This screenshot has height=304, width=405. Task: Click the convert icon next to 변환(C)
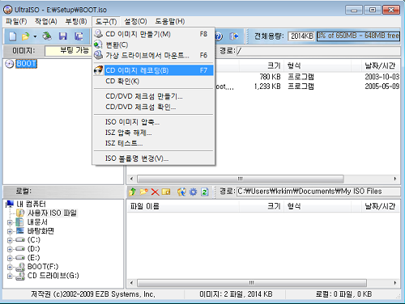99,44
